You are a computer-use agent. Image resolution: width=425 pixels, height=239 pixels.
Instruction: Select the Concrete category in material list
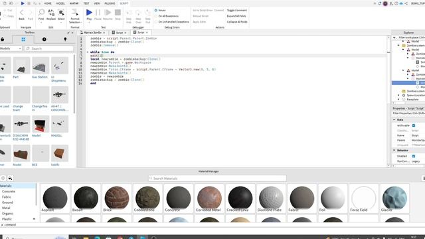coord(9,191)
